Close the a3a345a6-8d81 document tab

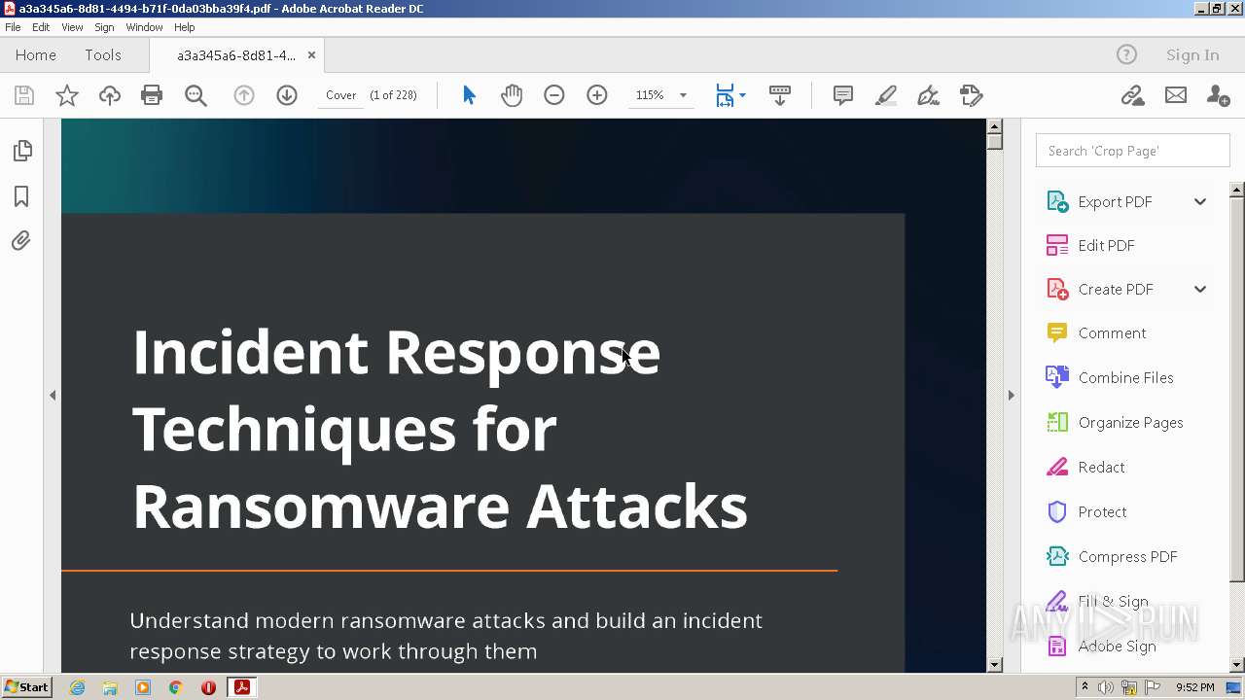pyautogui.click(x=311, y=55)
